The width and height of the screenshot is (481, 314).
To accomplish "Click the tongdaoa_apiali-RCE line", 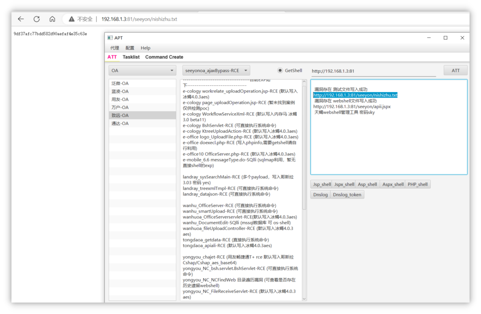I will point(227,245).
